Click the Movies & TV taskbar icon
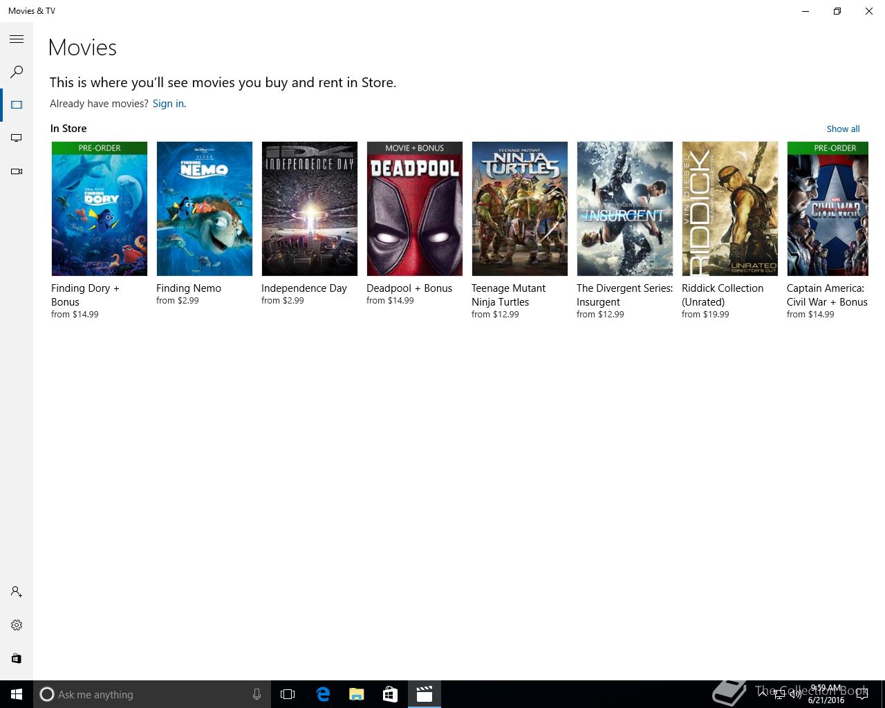The width and height of the screenshot is (885, 708). click(424, 694)
